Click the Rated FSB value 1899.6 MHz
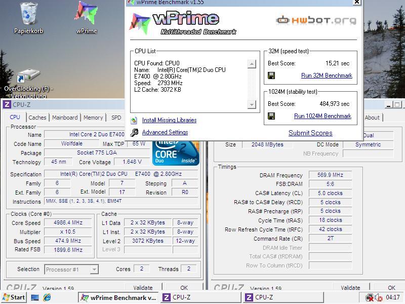This screenshot has width=405, height=304. [x=68, y=250]
